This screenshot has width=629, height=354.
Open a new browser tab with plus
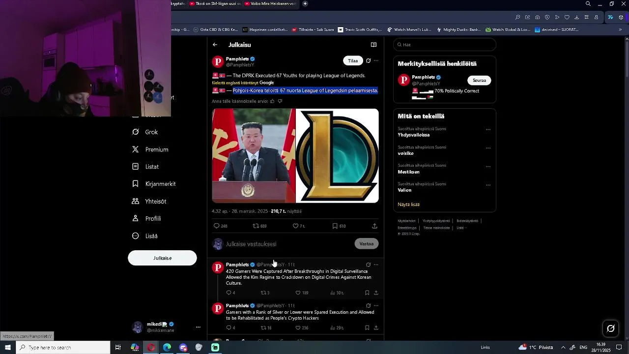click(x=305, y=4)
